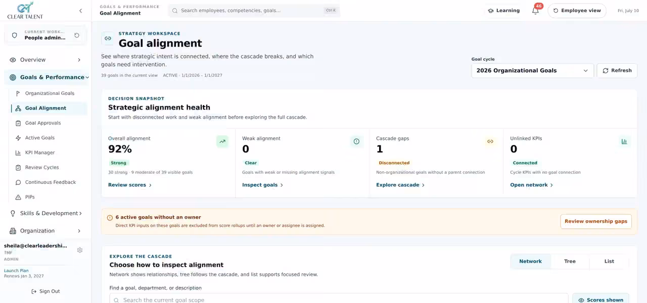Click the search magnifier icon in top bar
The height and width of the screenshot is (303, 647).
click(175, 11)
